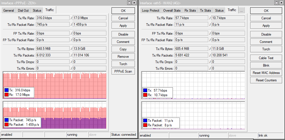Start a PPPoE Scan
The image size is (285, 140).
click(123, 71)
